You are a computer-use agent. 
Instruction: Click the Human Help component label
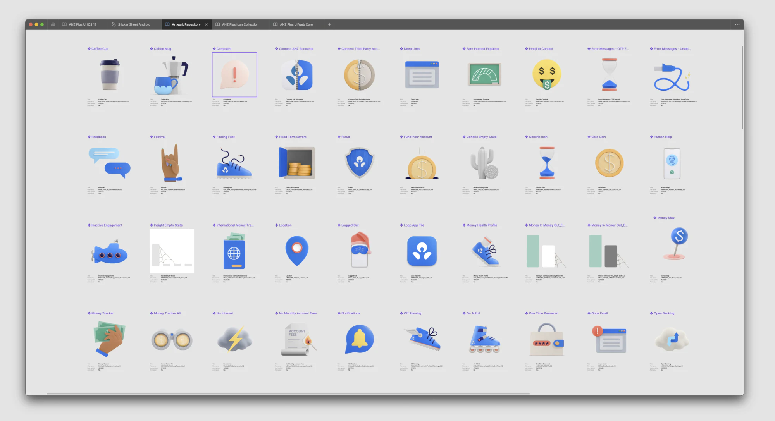pos(663,137)
